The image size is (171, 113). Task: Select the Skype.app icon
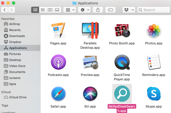click(x=154, y=94)
